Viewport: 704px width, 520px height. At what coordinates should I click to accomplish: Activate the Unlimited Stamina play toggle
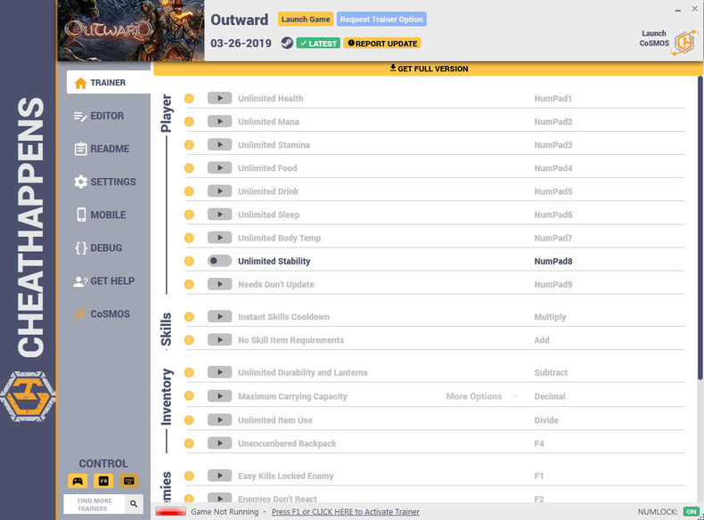pyautogui.click(x=219, y=145)
